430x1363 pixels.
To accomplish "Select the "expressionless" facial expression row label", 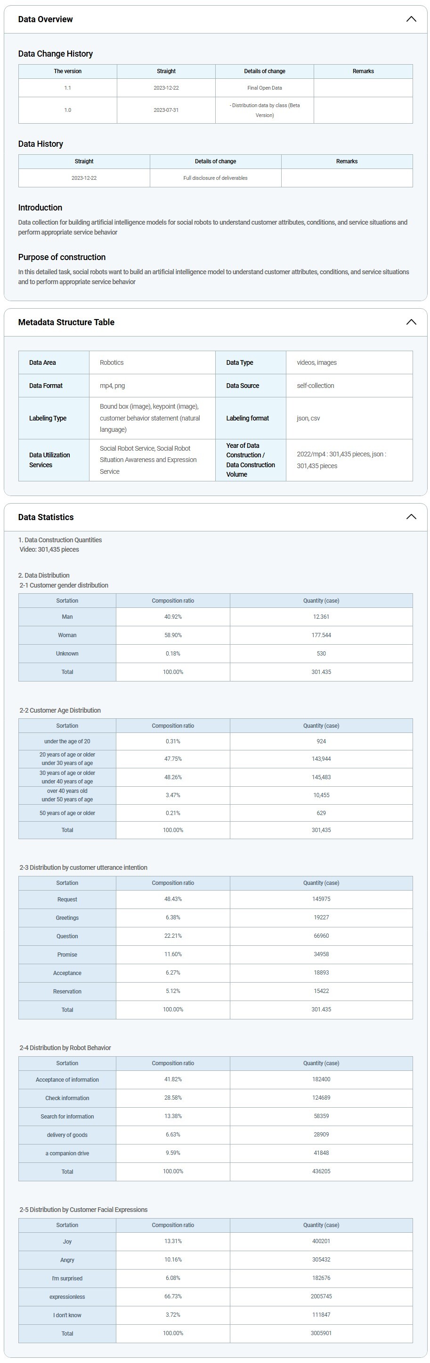I will click(67, 1296).
